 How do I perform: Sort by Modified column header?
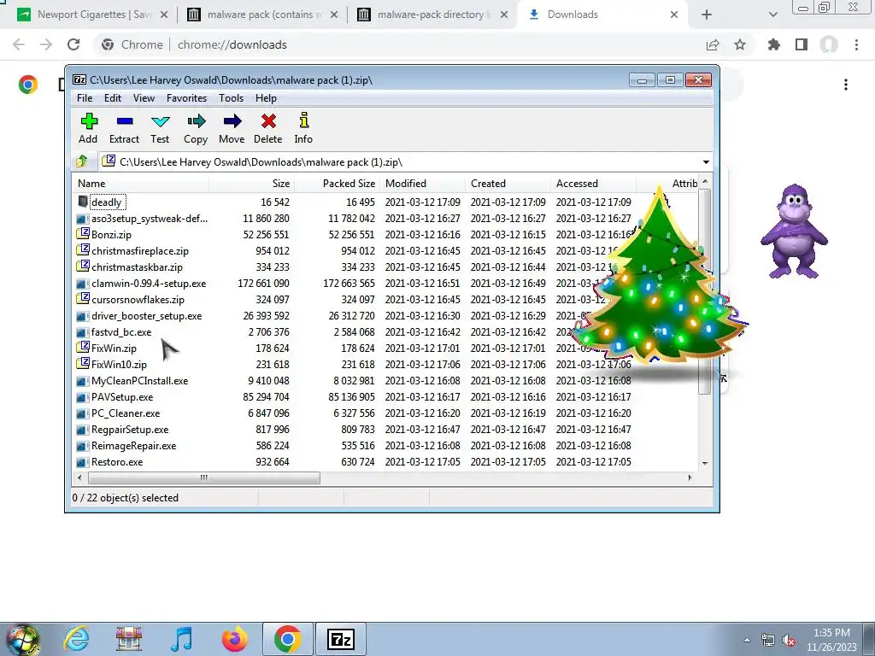point(422,184)
